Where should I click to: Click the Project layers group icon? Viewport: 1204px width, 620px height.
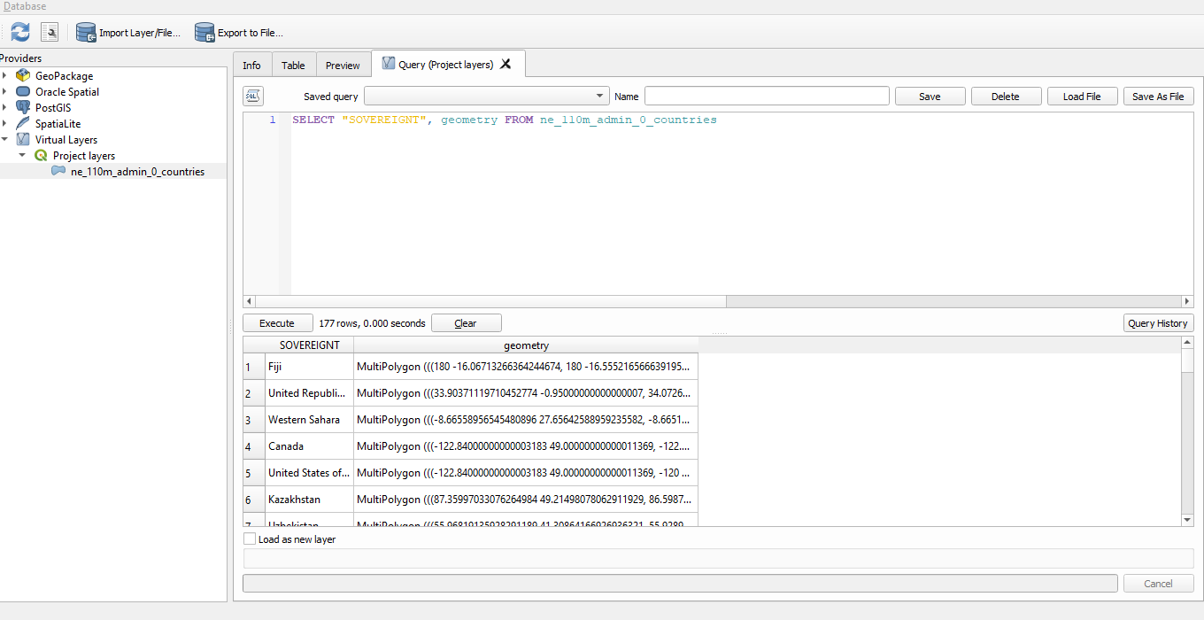[x=41, y=155]
